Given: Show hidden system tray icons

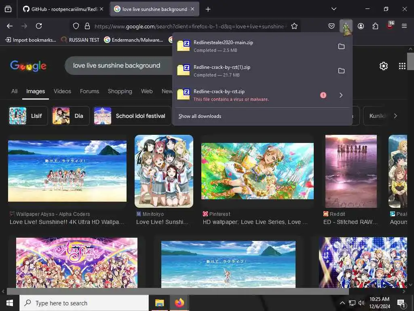Looking at the screenshot, I should 342,303.
